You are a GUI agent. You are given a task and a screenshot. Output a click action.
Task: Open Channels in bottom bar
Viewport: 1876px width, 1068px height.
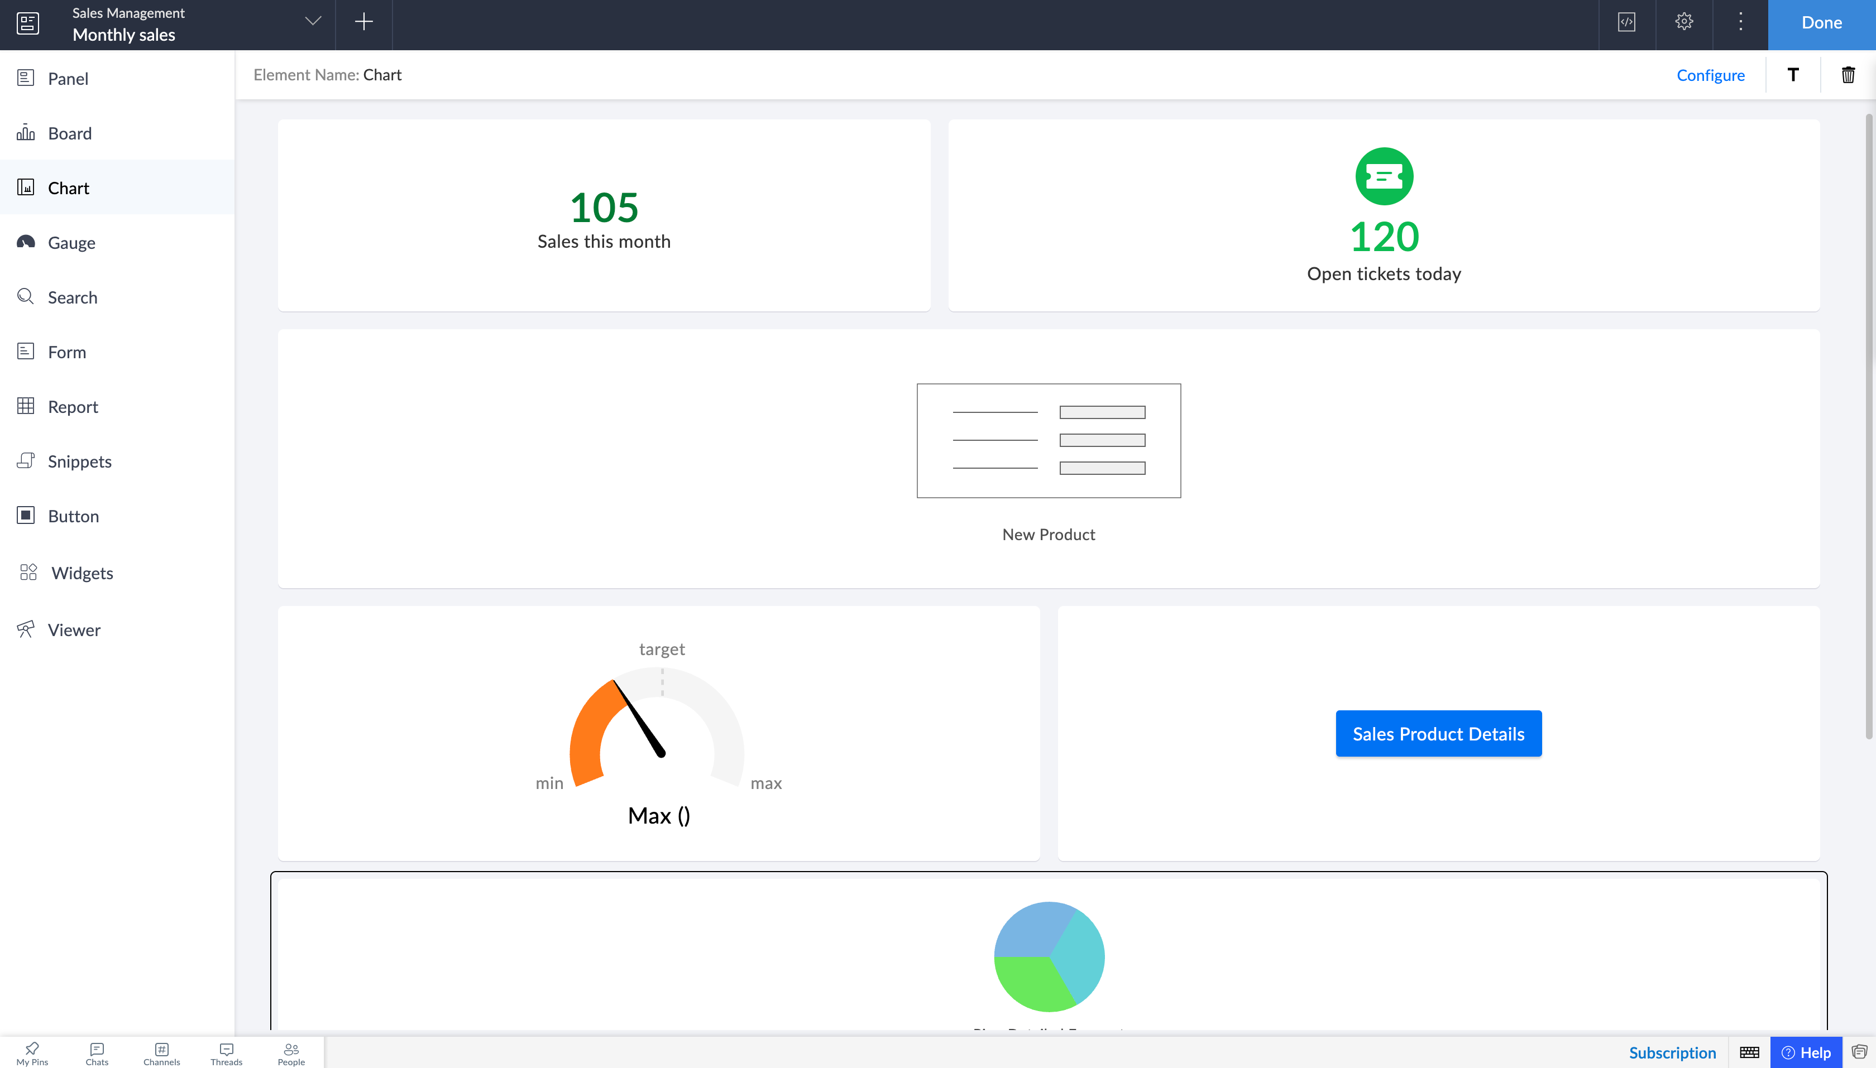[x=161, y=1052]
